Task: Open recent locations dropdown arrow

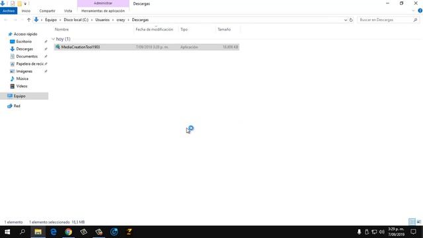Action: [x=22, y=20]
